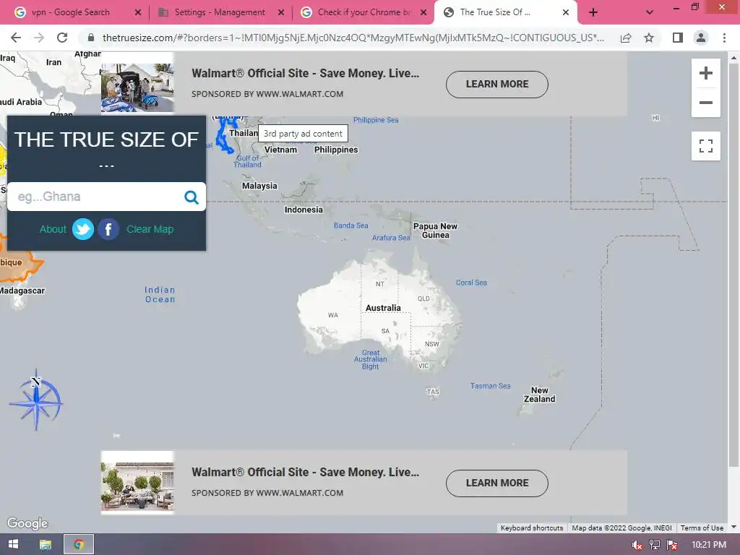
Task: Open Chrome three-dot menu
Action: click(724, 38)
